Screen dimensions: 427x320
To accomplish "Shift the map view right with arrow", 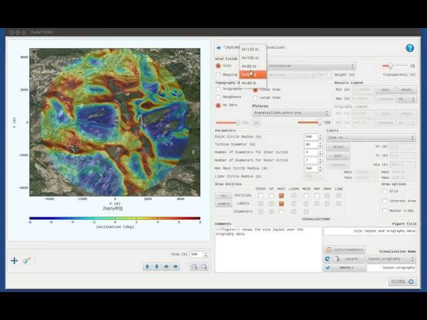I will (x=175, y=267).
